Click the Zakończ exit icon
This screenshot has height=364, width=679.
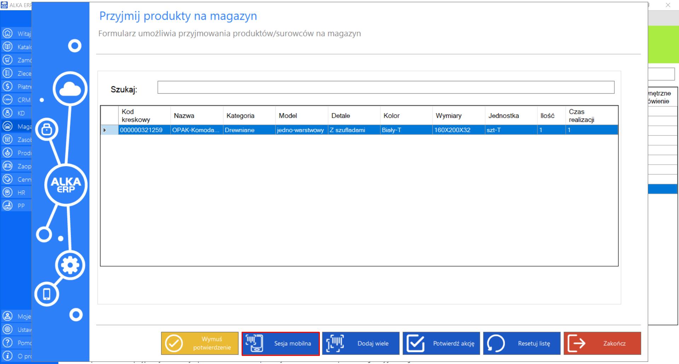pos(576,344)
